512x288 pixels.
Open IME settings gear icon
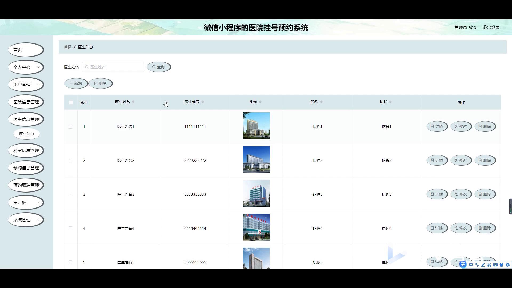[x=508, y=265]
